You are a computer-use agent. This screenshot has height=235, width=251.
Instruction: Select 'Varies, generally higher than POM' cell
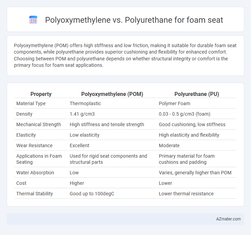[195, 173]
